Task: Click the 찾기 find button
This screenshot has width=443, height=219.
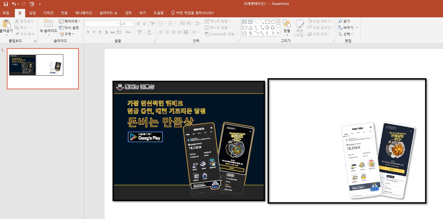Action: point(344,21)
